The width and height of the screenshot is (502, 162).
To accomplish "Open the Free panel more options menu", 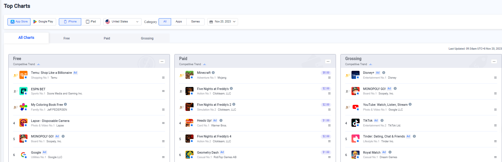I will 162,61.
